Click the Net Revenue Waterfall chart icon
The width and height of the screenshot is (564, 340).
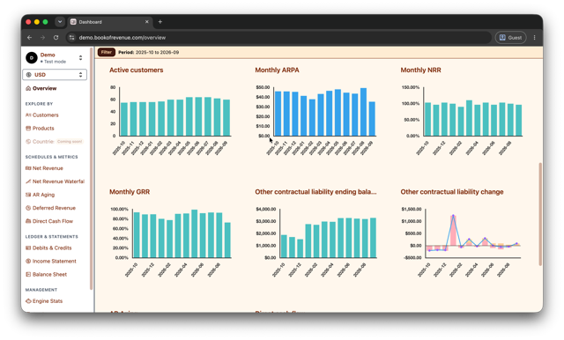click(x=28, y=181)
